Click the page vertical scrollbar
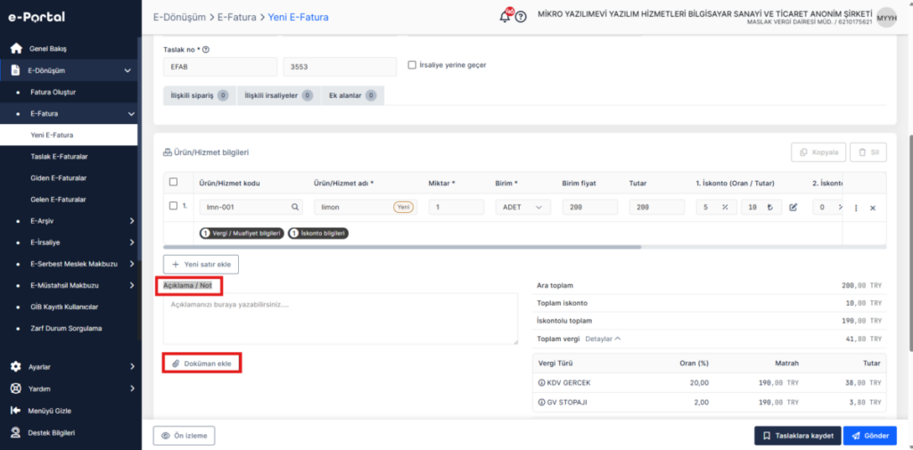This screenshot has width=913, height=450. click(909, 241)
